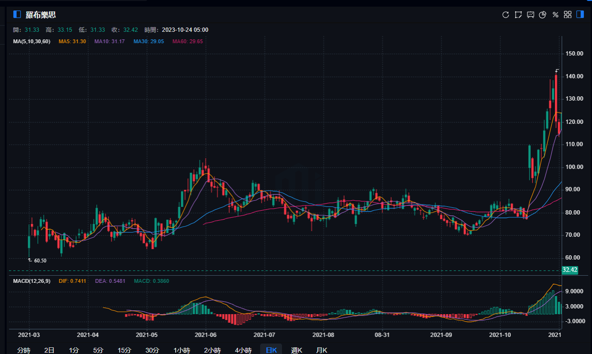
Task: Toggle percent scale icon
Action: pos(555,15)
